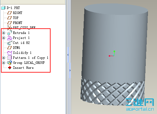The width and height of the screenshot is (157, 114).
Task: Select the RIGHT plane label
Action: click(x=17, y=13)
